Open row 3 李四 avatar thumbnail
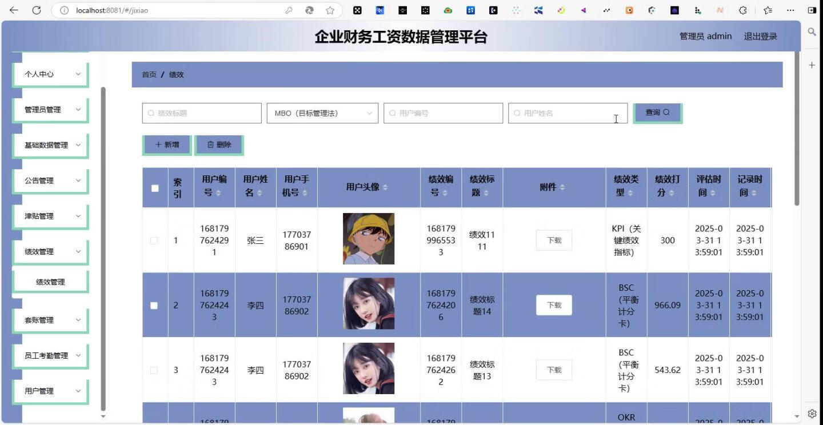823x425 pixels. pyautogui.click(x=369, y=368)
